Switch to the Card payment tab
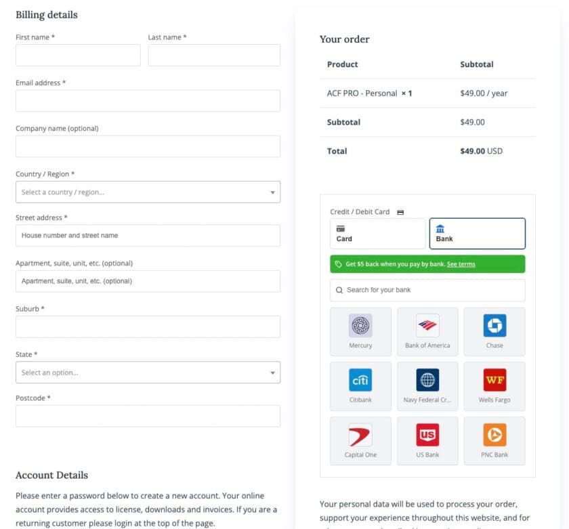Image resolution: width=569 pixels, height=529 pixels. [378, 234]
